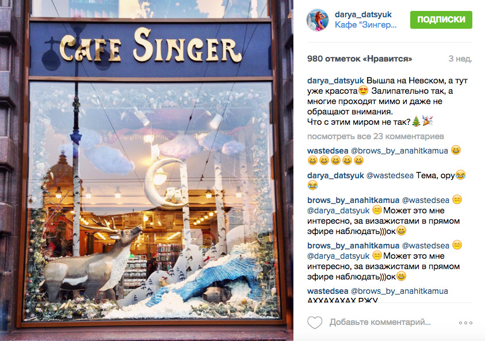Like the post with the heart icon
This screenshot has height=341, width=485.
(315, 323)
